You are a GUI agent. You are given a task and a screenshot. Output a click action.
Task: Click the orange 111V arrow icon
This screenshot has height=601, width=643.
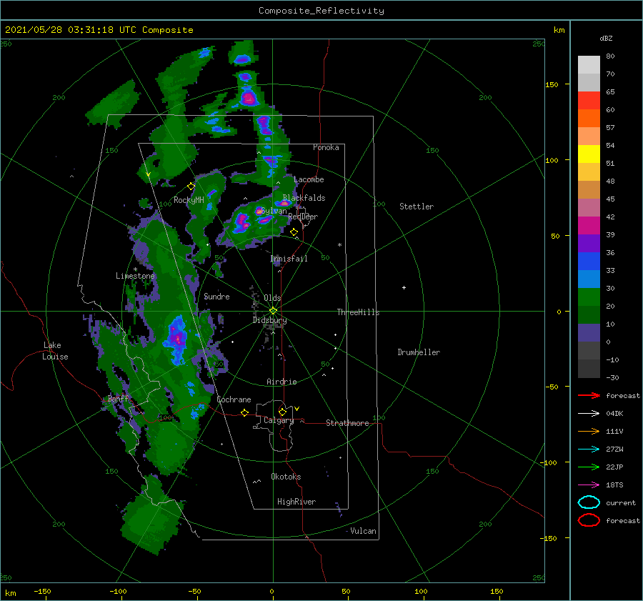589,431
